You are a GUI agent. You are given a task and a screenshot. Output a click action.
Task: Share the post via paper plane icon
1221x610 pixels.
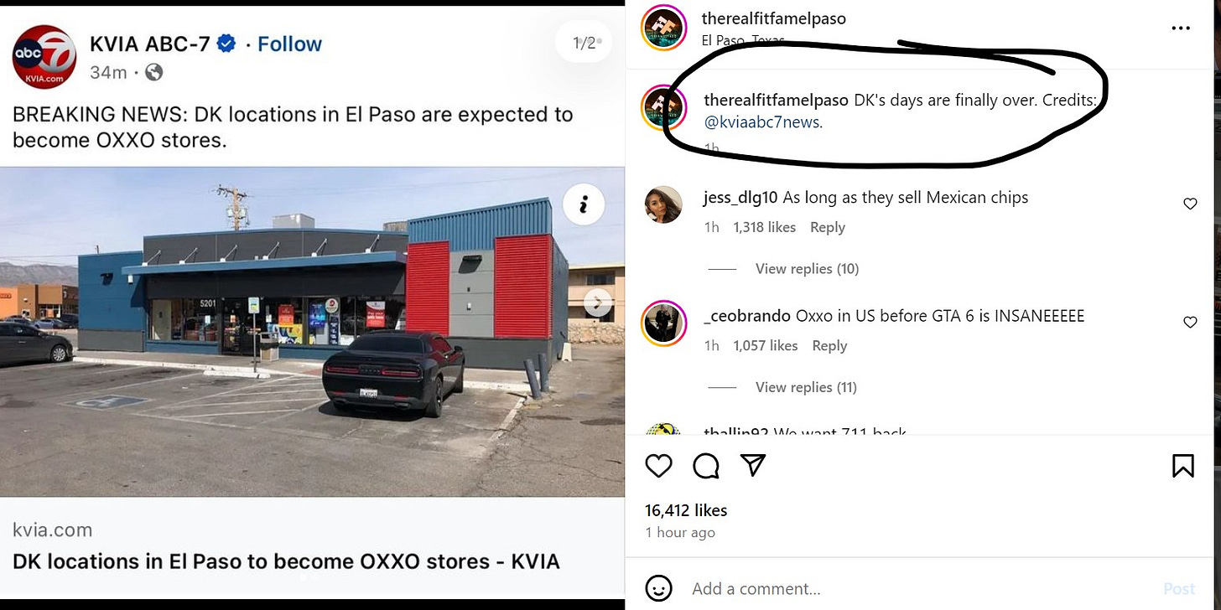753,464
